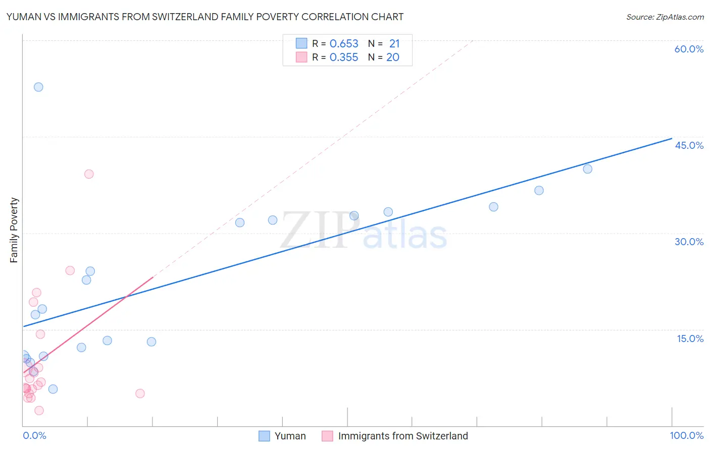Image resolution: width=710 pixels, height=450 pixels.
Task: Click the 0.0% x-axis label
Action: (x=34, y=435)
